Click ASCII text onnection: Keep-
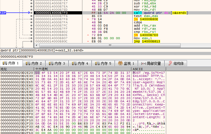The image size is (211, 134). [149, 104]
